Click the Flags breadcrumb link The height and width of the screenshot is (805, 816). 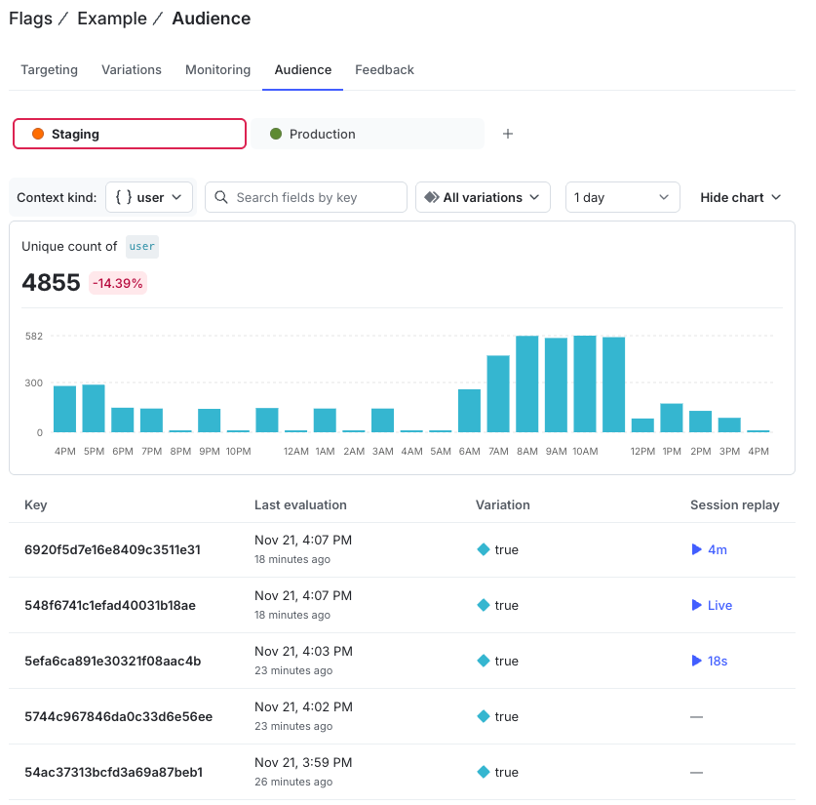[30, 19]
